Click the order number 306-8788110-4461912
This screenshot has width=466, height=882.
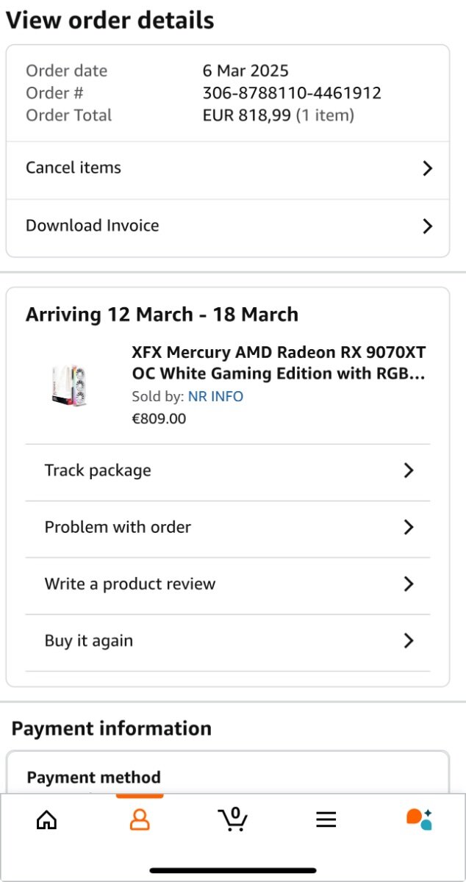[292, 93]
